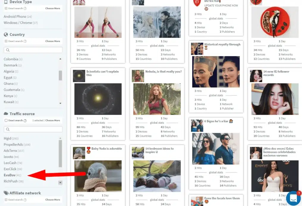Select PropellerAds traffic source filter
This screenshot has width=302, height=206.
13,144
